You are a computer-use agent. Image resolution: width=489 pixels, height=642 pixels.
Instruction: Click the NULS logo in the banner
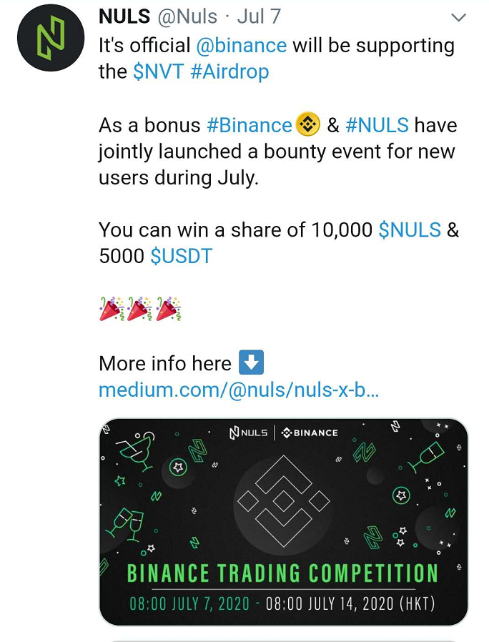249,433
